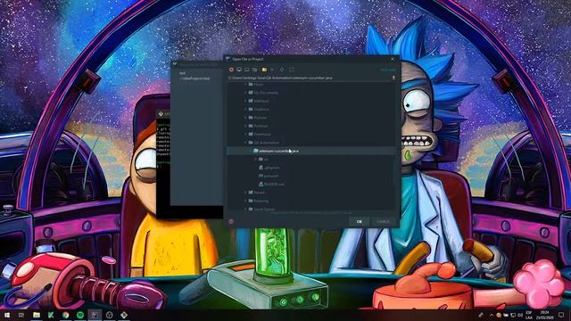Click the README.md file icon
The height and width of the screenshot is (321, 571).
(x=261, y=185)
